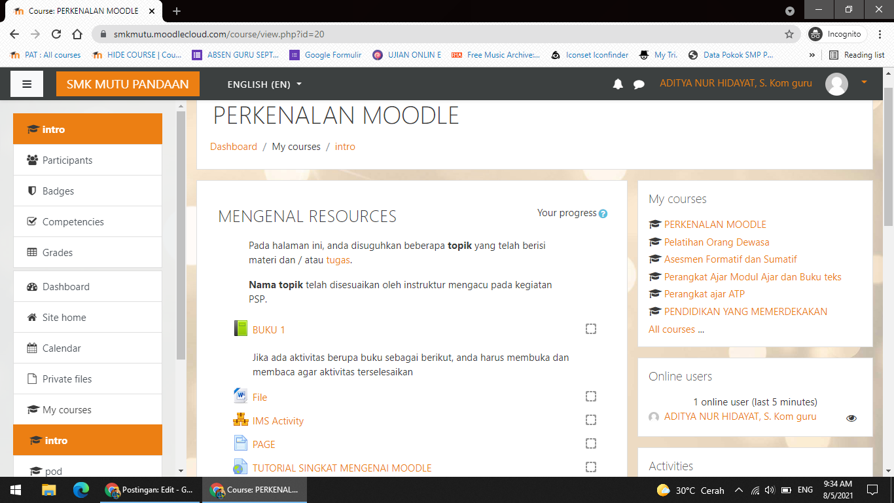Open Pelatihan Orang Dewasa course link
This screenshot has width=894, height=503.
click(717, 242)
